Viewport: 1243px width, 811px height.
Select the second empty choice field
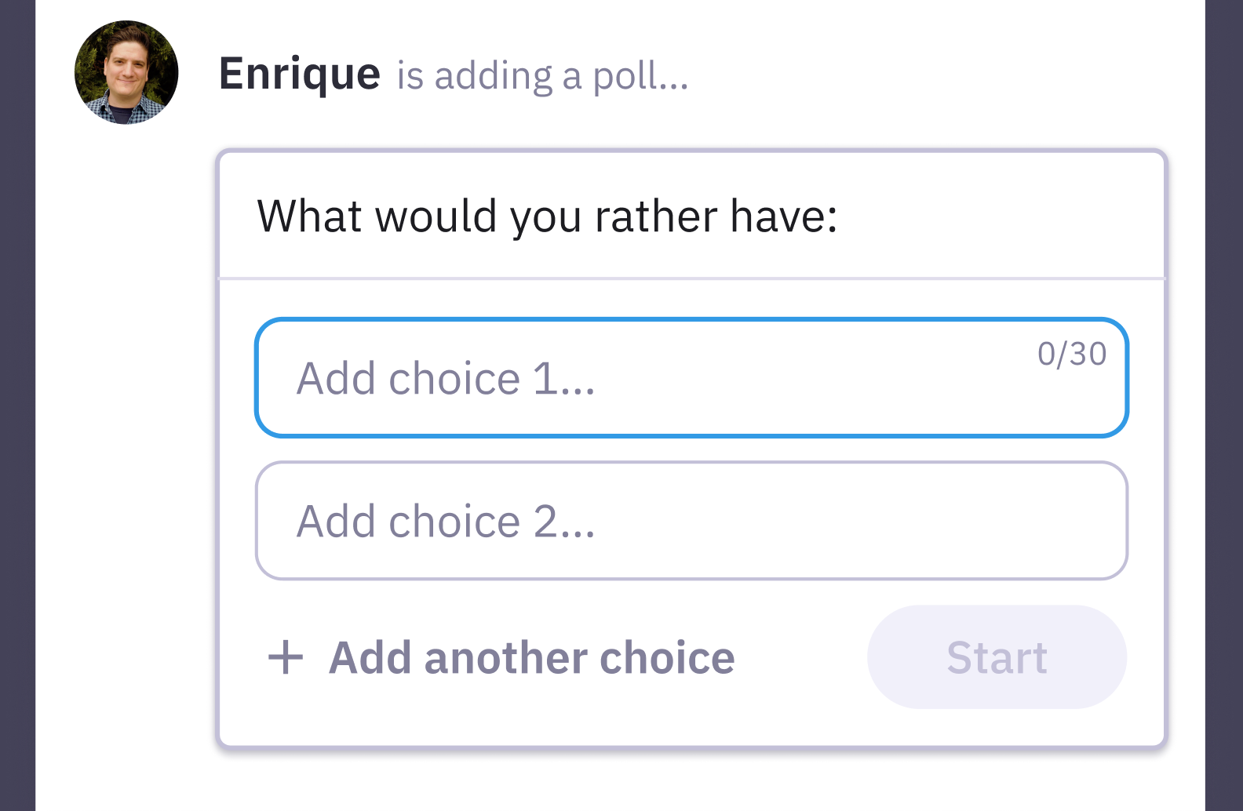[x=691, y=520]
